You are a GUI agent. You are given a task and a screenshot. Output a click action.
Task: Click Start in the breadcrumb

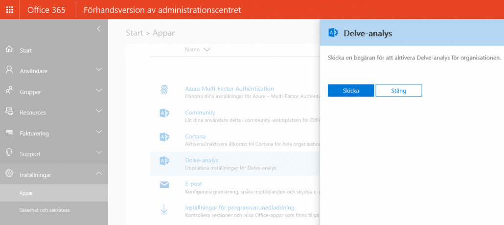[135, 33]
